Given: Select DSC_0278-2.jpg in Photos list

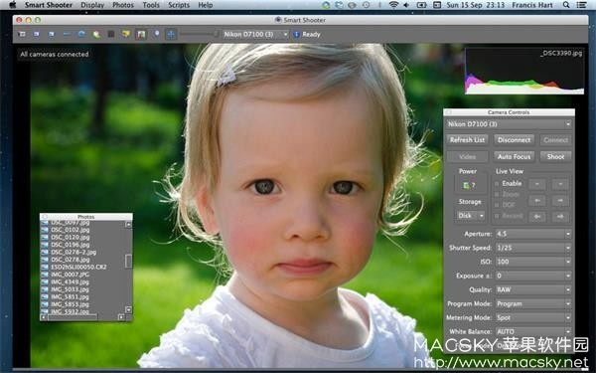Looking at the screenshot, I should tap(74, 252).
